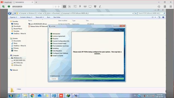Click the remote address field 895008959
This screenshot has height=98, width=174.
32,7
